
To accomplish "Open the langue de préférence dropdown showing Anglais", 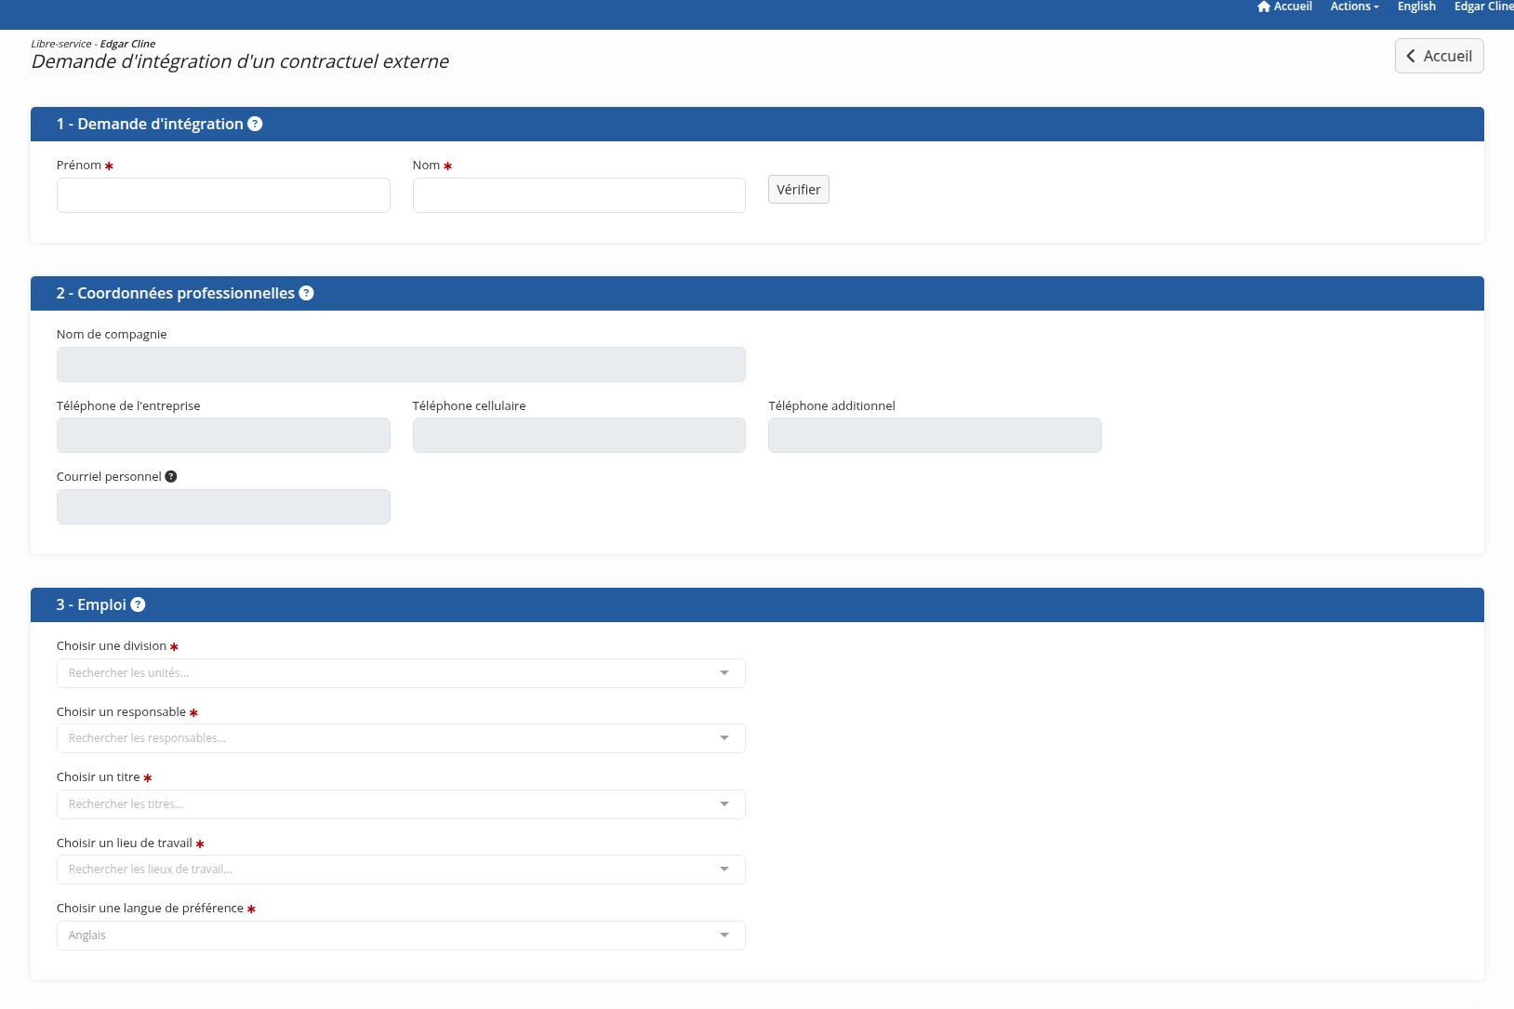I will (401, 936).
